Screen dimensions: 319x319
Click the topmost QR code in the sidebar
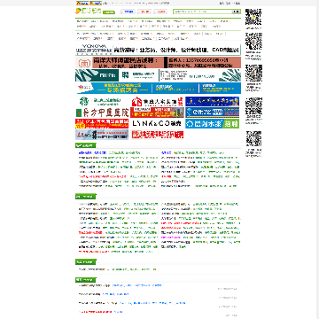click(x=253, y=17)
